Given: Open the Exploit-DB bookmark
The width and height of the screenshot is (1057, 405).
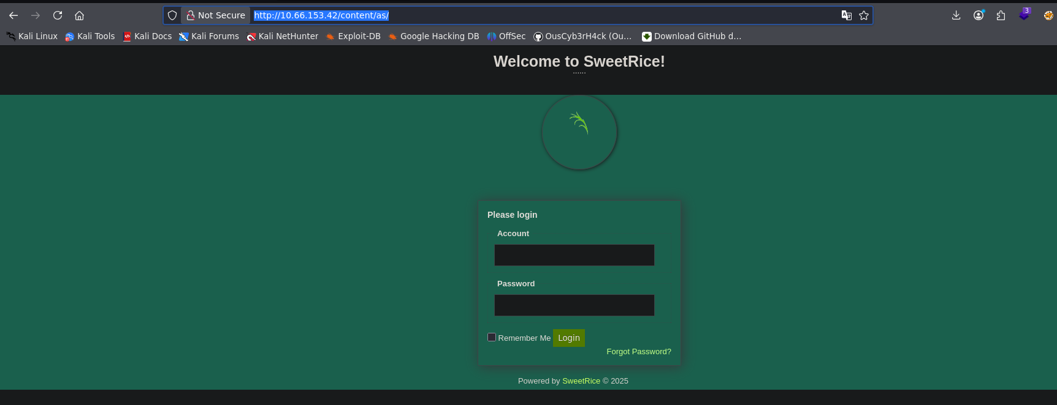Looking at the screenshot, I should point(353,36).
